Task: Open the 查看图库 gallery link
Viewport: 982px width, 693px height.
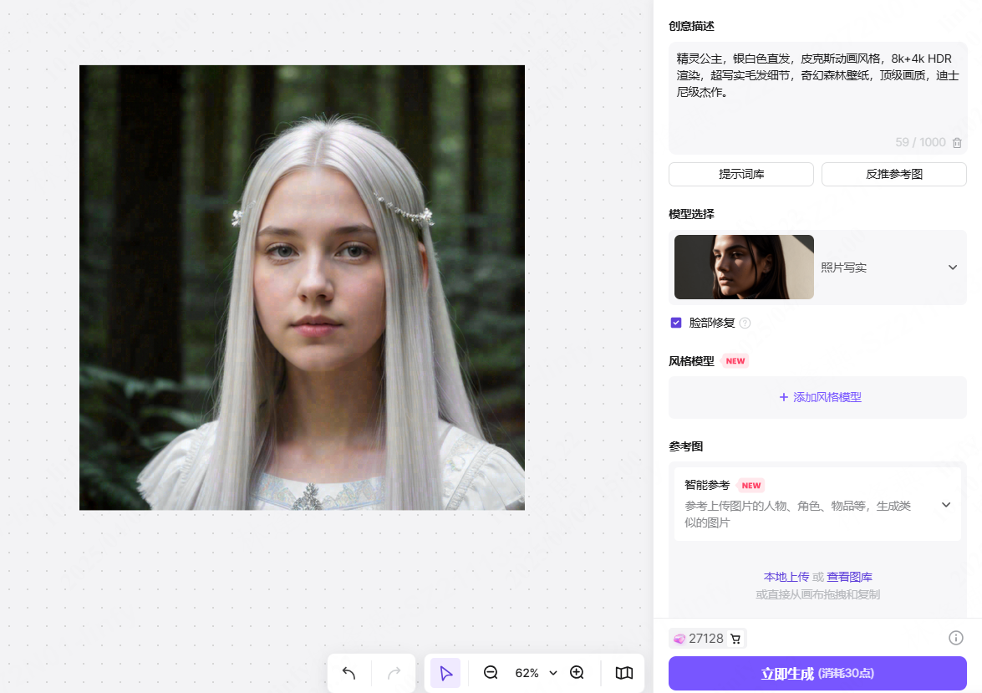Action: click(x=849, y=577)
